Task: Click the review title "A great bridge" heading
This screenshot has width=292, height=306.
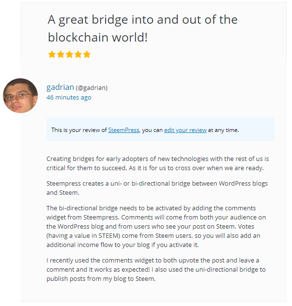Action: [x=142, y=20]
